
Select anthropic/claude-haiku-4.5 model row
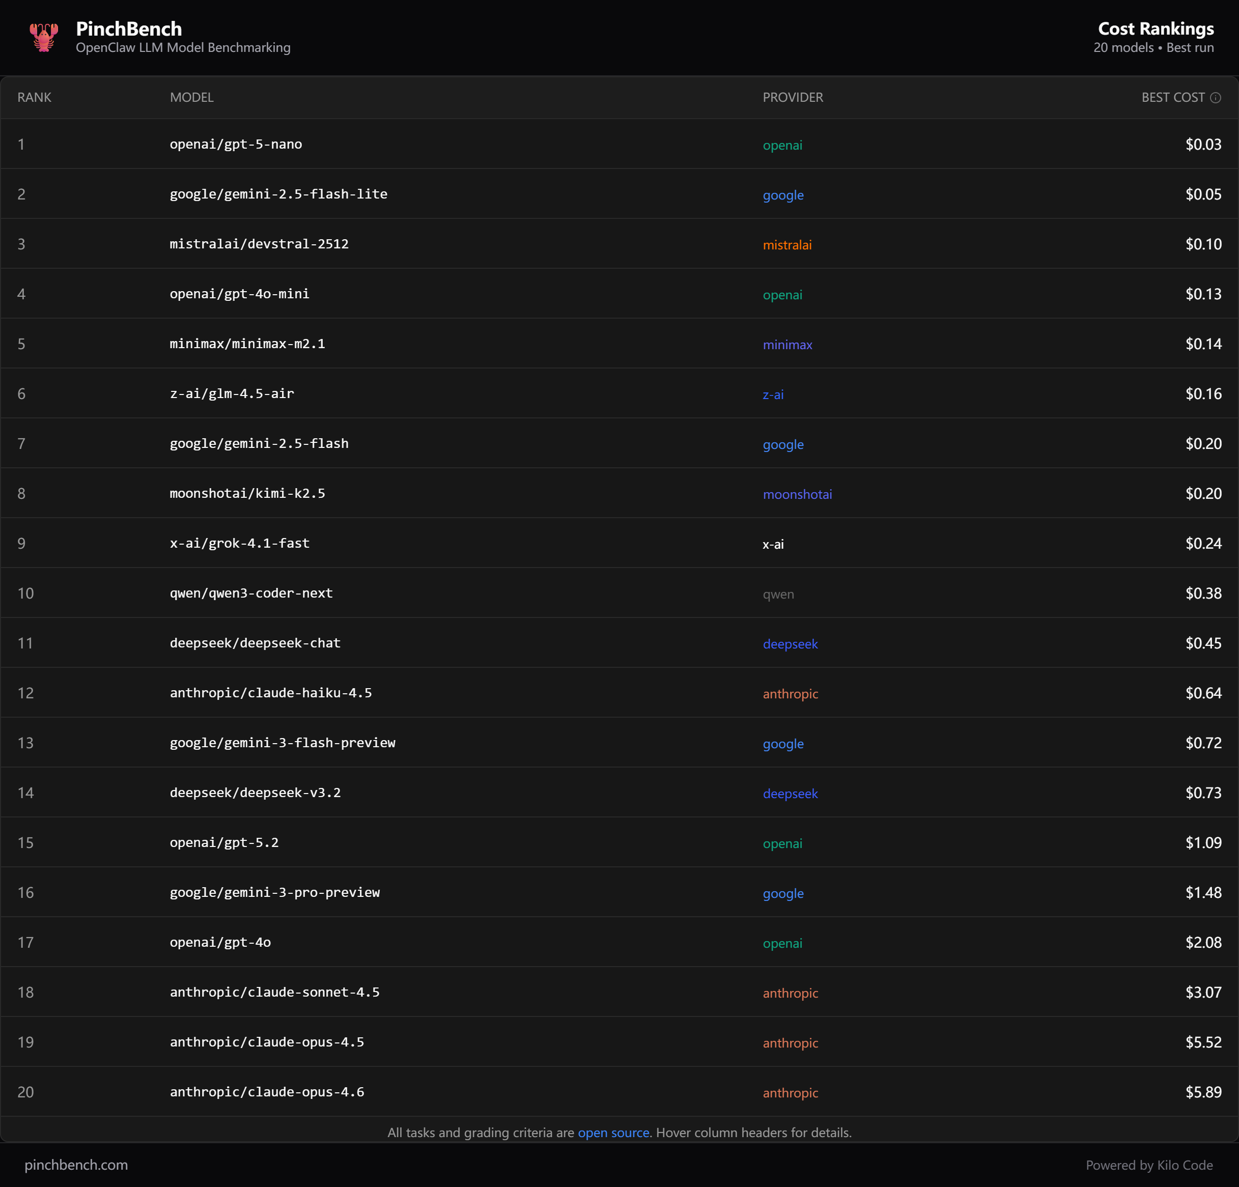coord(271,693)
